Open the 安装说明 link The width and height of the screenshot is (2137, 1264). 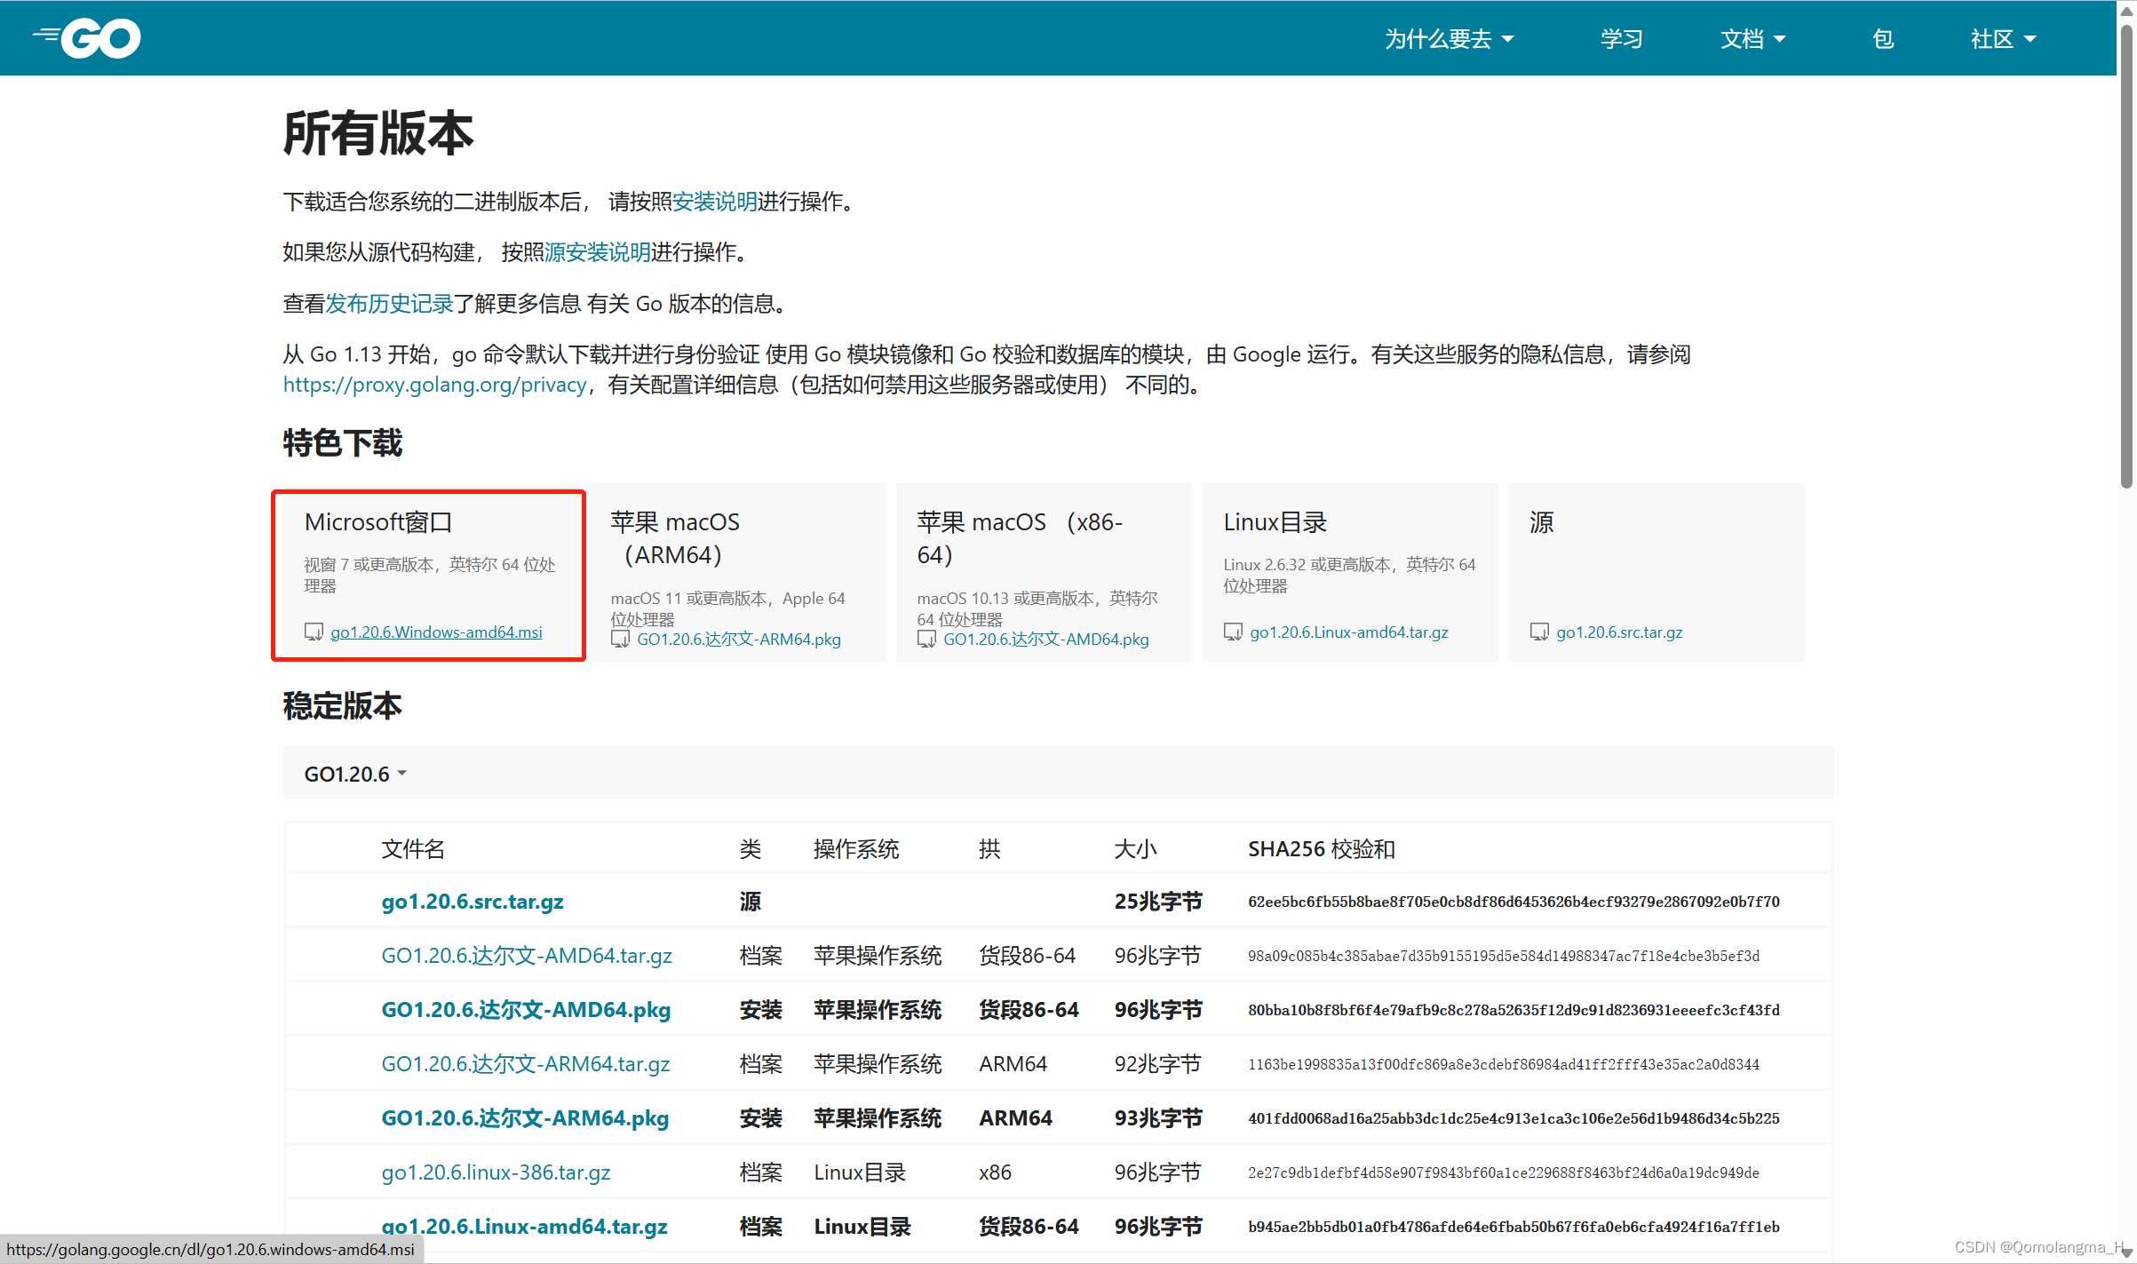[713, 202]
